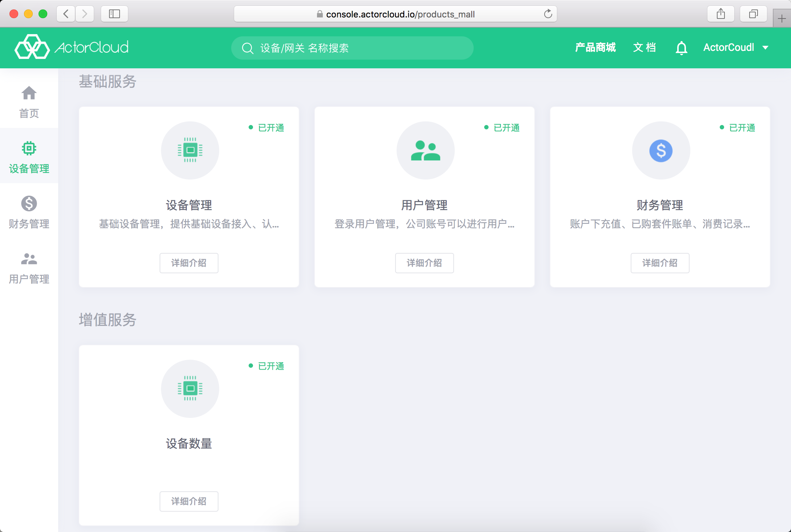Click the 设备数量 card title
The image size is (791, 532).
189,444
